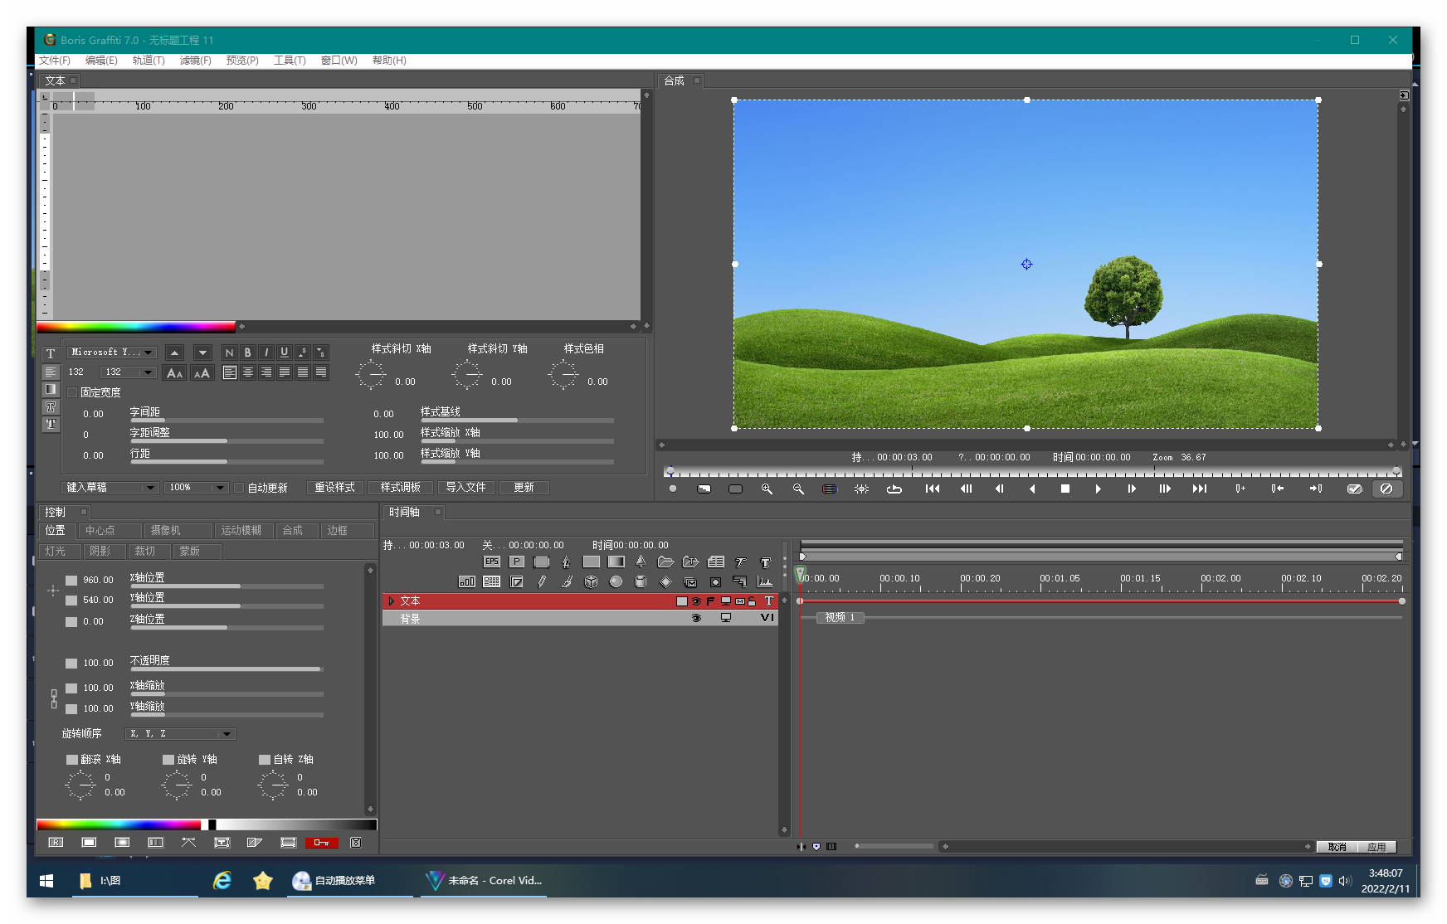
Task: Click the 不透明度 slider
Action: click(x=227, y=669)
